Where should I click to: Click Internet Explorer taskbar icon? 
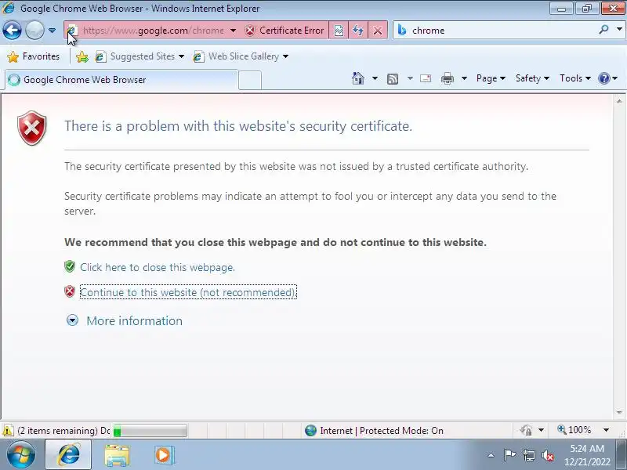click(68, 455)
